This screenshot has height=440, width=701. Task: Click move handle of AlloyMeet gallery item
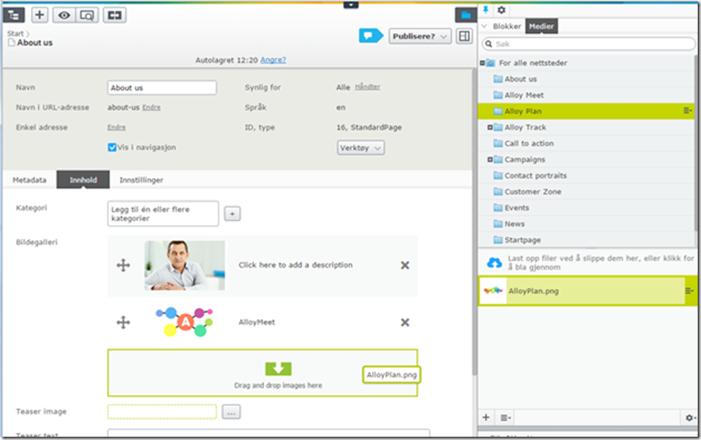point(123,322)
